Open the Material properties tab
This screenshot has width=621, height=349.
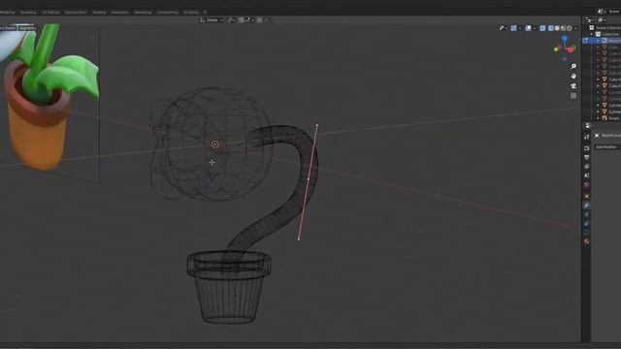pos(586,241)
